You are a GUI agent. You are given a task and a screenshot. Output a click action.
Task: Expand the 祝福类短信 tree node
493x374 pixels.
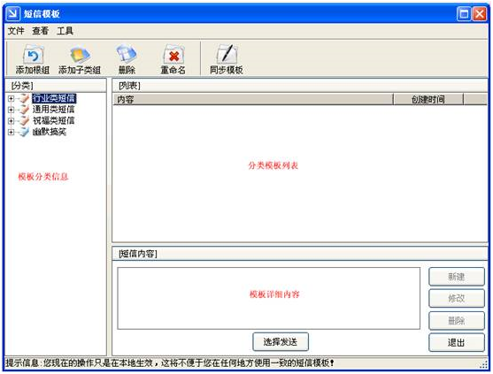coord(11,121)
